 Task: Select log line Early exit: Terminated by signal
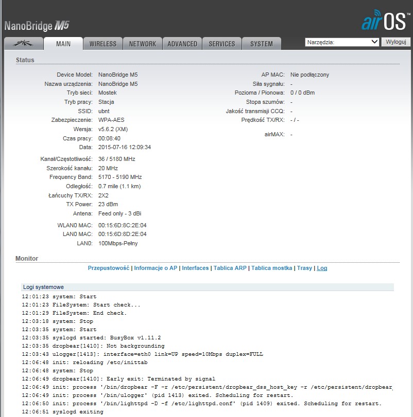click(118, 379)
